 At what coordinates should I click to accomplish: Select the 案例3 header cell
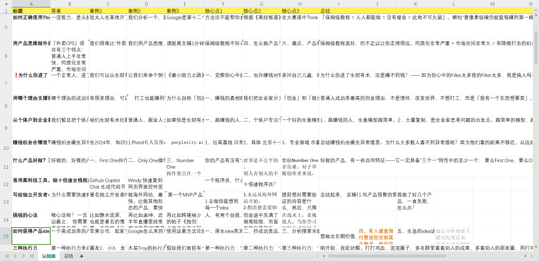coord(185,10)
